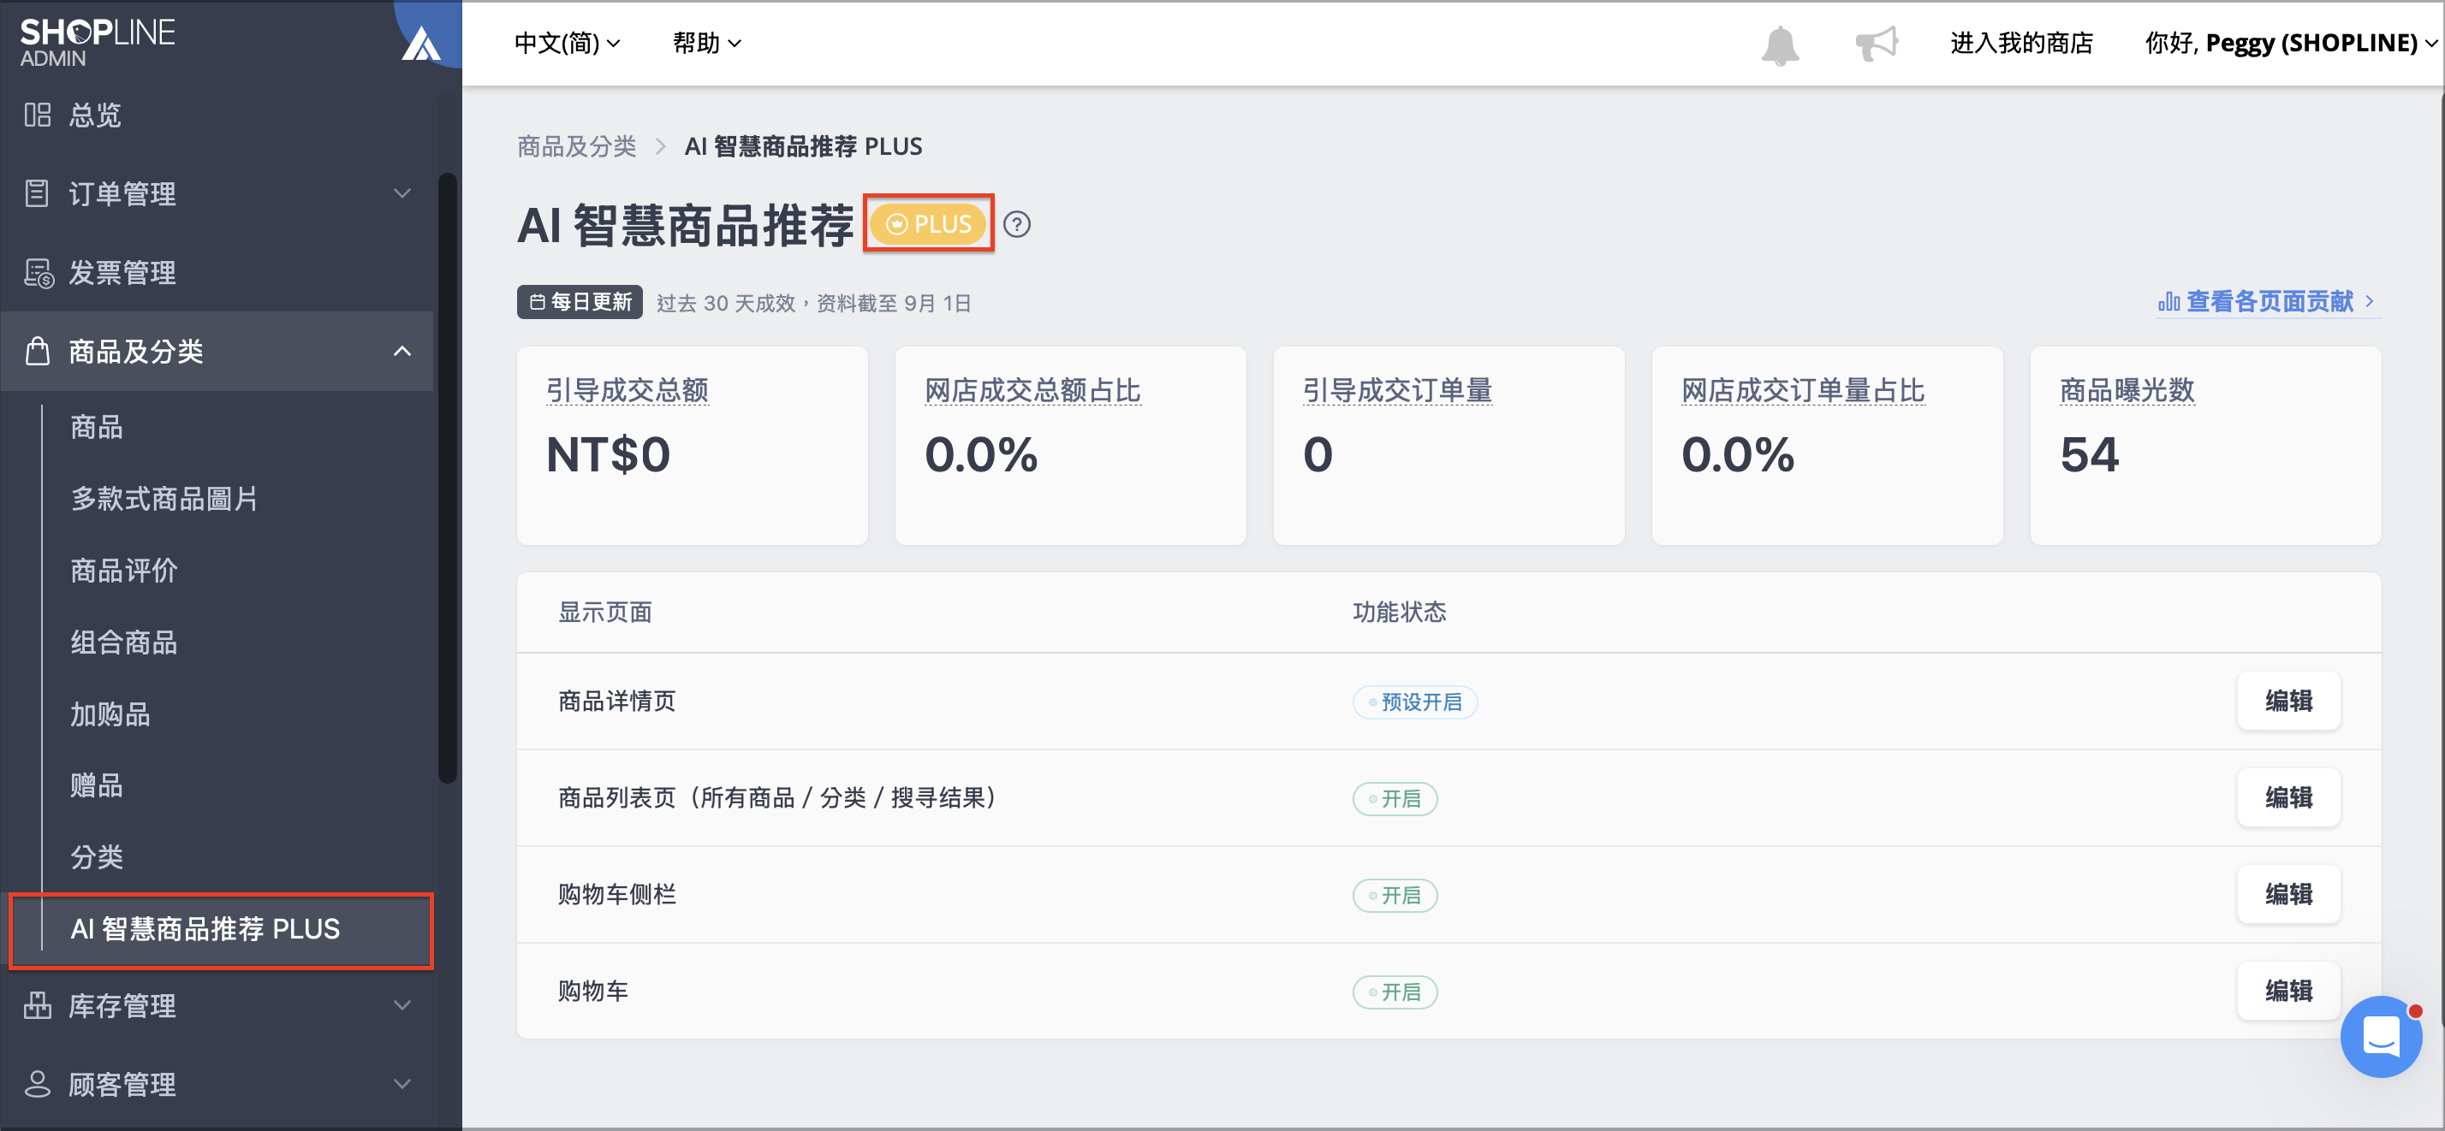Image resolution: width=2445 pixels, height=1131 pixels.
Task: Click 编辑 for 购物车侧栏 row
Action: (x=2288, y=895)
